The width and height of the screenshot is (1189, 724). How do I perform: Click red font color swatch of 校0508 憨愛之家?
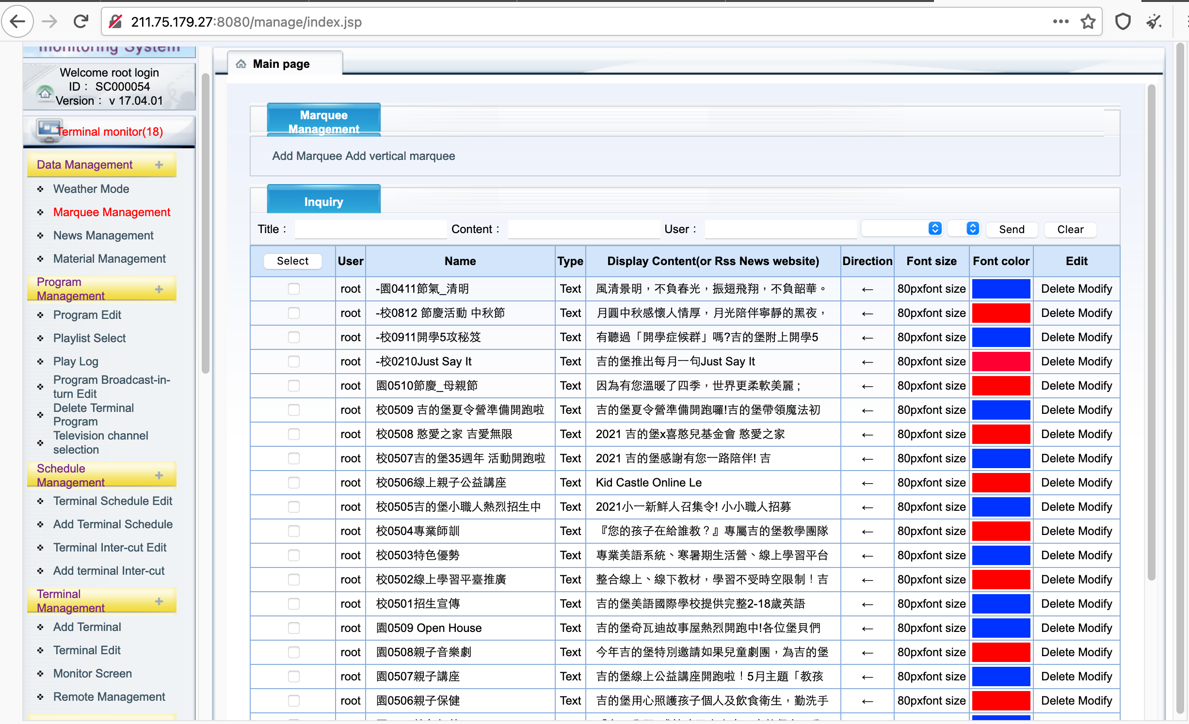pyautogui.click(x=1001, y=434)
